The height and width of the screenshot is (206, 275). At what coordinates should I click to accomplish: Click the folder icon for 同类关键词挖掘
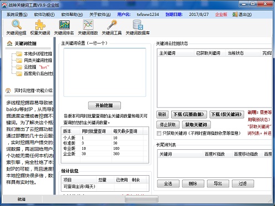point(19,61)
